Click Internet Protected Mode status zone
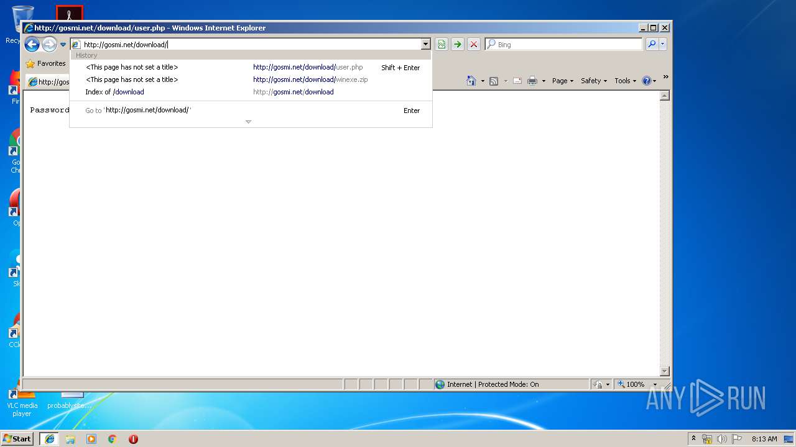The width and height of the screenshot is (796, 447). pos(511,384)
